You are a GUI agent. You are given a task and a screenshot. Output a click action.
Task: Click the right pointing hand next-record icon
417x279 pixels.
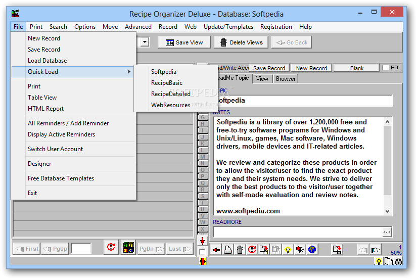(375, 250)
